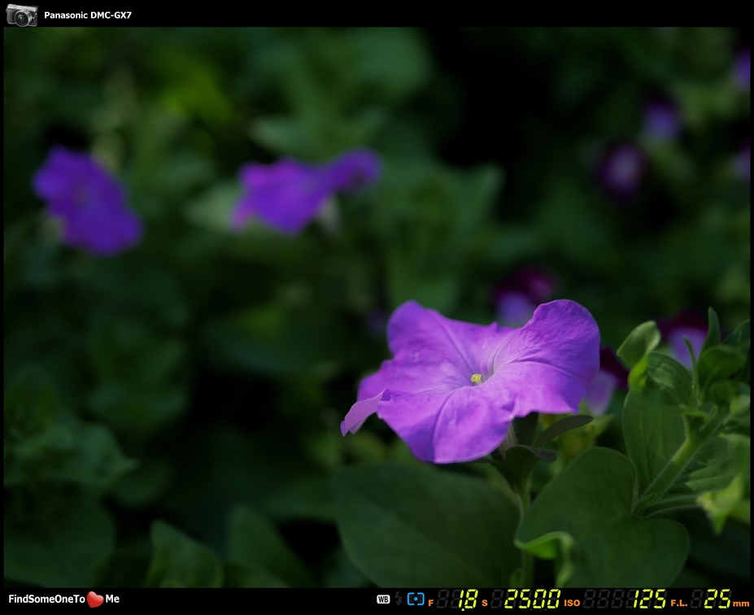The height and width of the screenshot is (615, 754).
Task: Click the "FindSomeOneTo" text
Action: tap(46, 599)
